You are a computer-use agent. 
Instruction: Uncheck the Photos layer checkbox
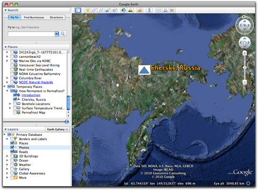[x=12, y=148]
